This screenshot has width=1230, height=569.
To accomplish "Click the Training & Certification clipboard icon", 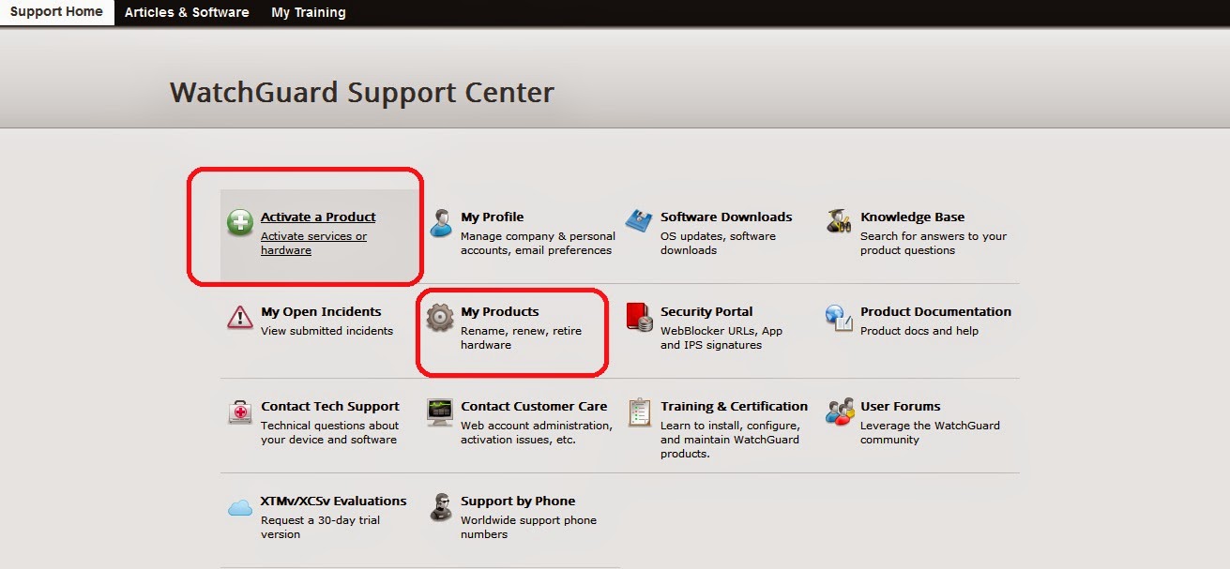I will tap(639, 412).
